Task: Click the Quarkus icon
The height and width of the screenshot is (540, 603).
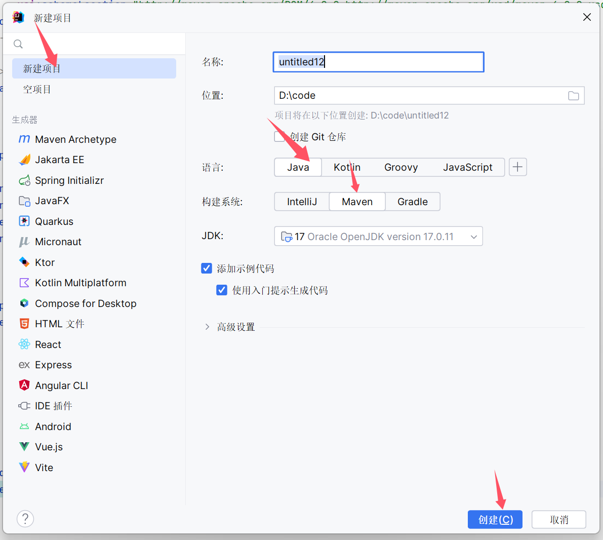Action: pyautogui.click(x=24, y=221)
